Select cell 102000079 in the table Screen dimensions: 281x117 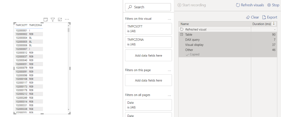click(x=21, y=68)
